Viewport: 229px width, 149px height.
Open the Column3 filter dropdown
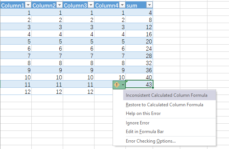pos(91,5)
